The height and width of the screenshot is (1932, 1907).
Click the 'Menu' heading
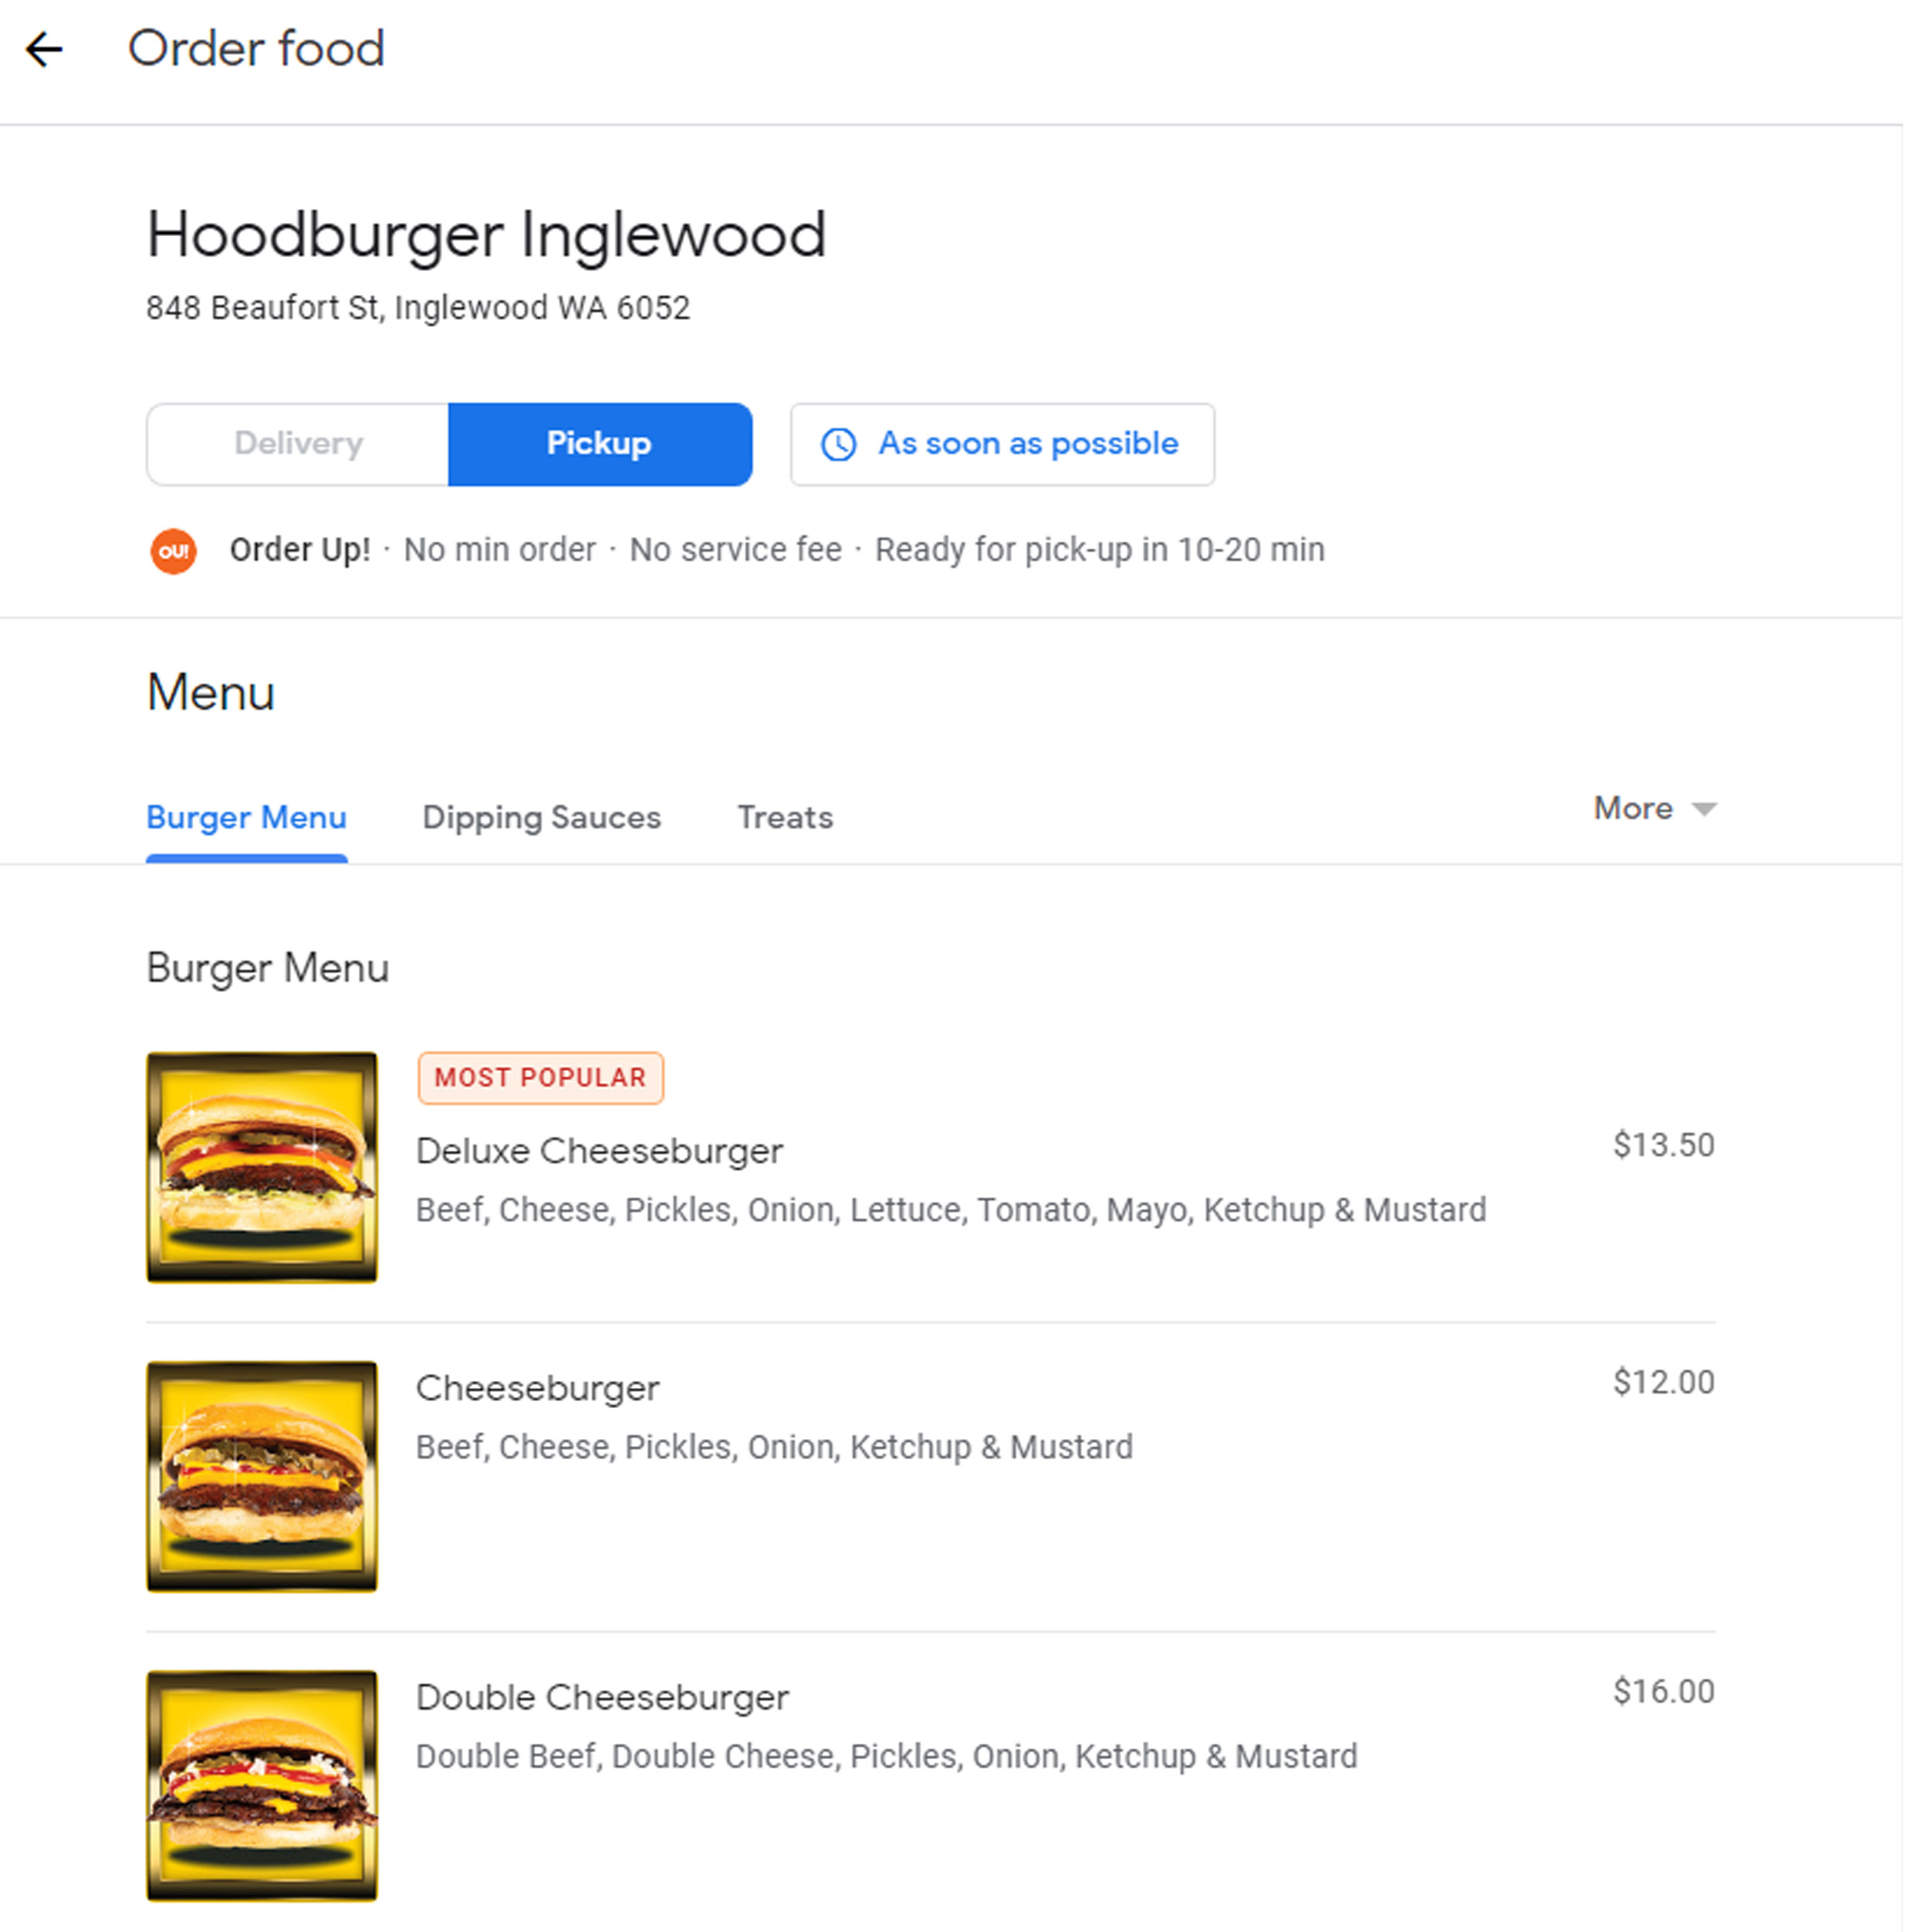coord(210,693)
